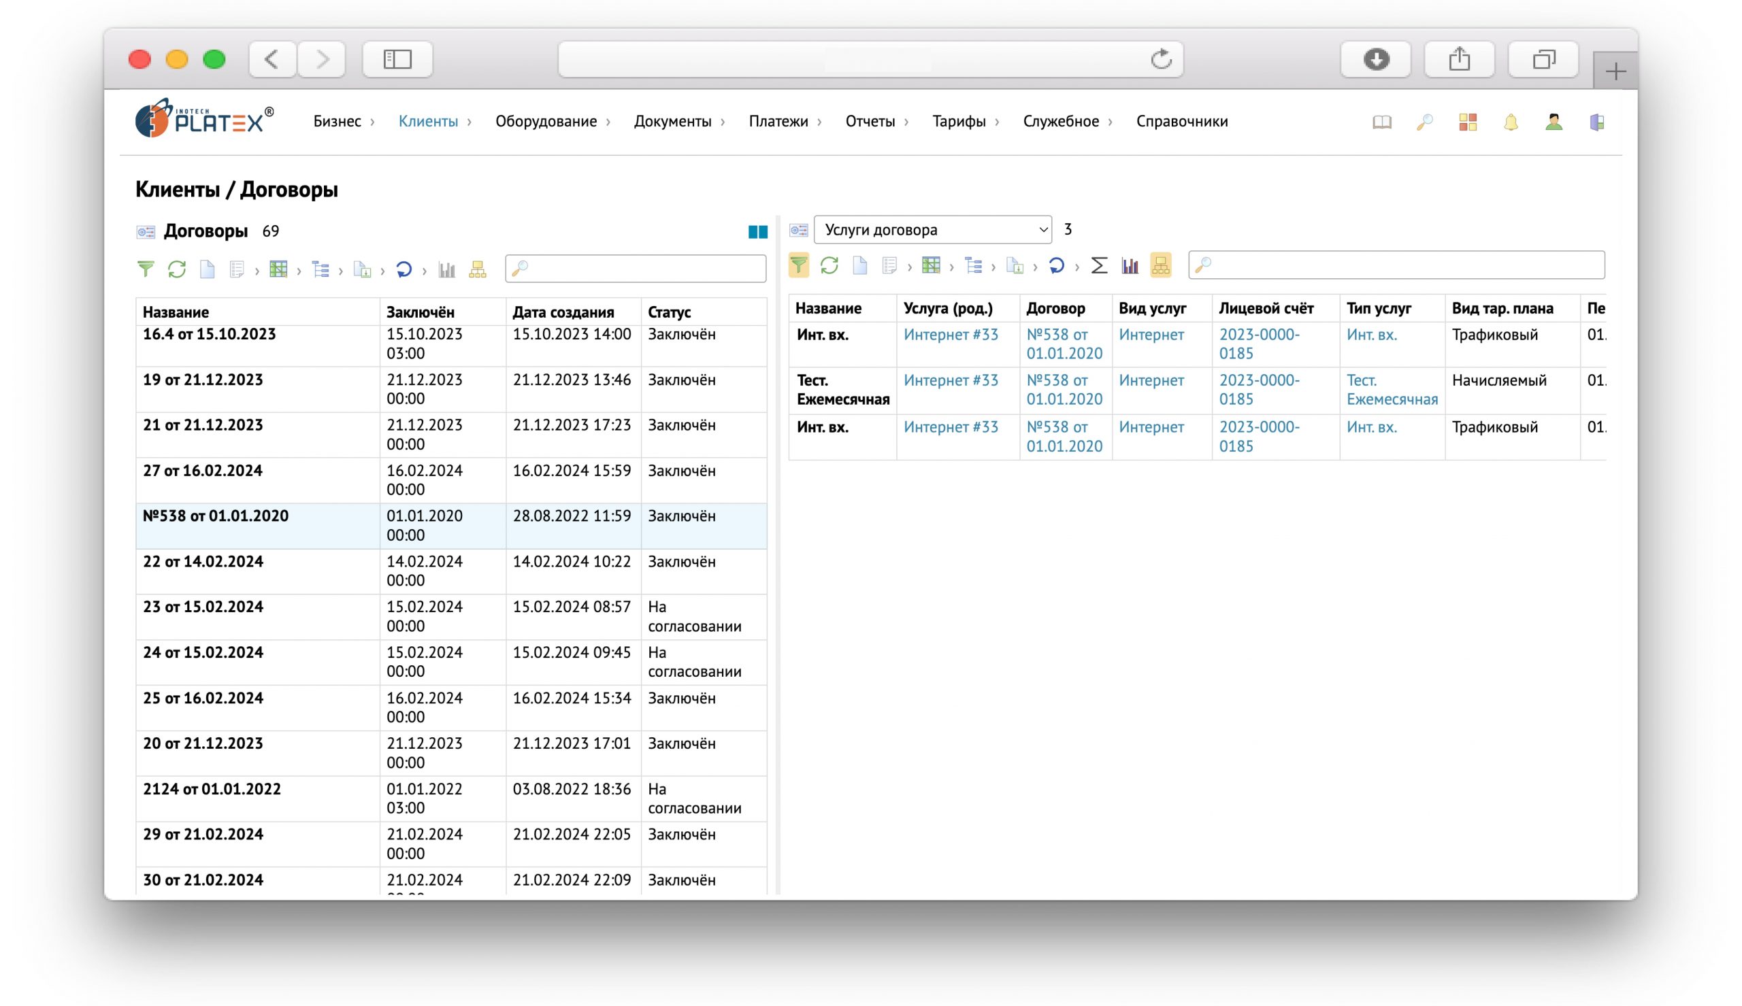
Task: Open settings icon beside Услуги договора dropdown
Action: [799, 229]
